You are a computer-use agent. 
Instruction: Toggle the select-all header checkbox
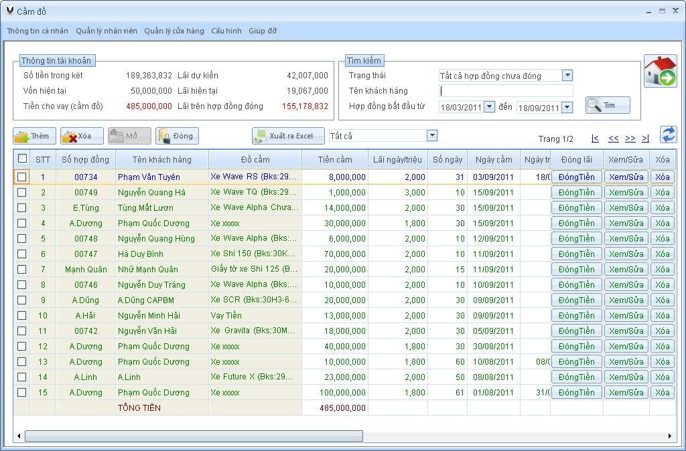coord(22,159)
